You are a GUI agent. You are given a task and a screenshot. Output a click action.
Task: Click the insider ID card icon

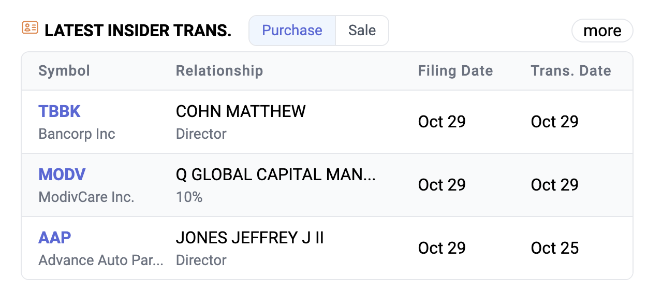(30, 28)
